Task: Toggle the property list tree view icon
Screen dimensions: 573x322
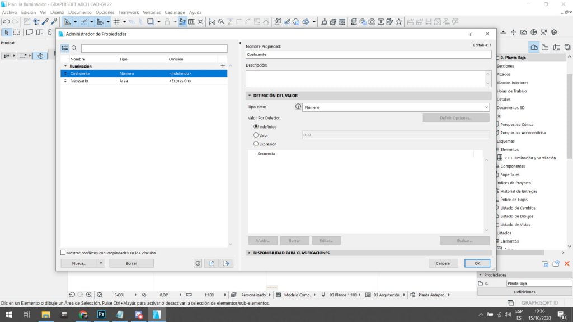Action: [x=65, y=49]
